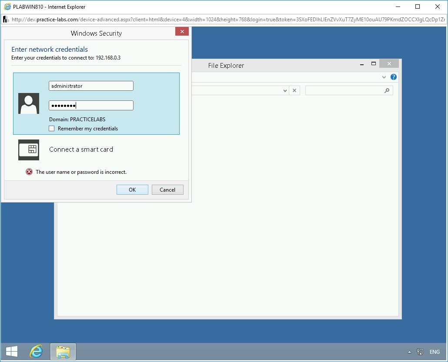Click the search magnifier in File Explorer
448x362 pixels.
point(386,90)
